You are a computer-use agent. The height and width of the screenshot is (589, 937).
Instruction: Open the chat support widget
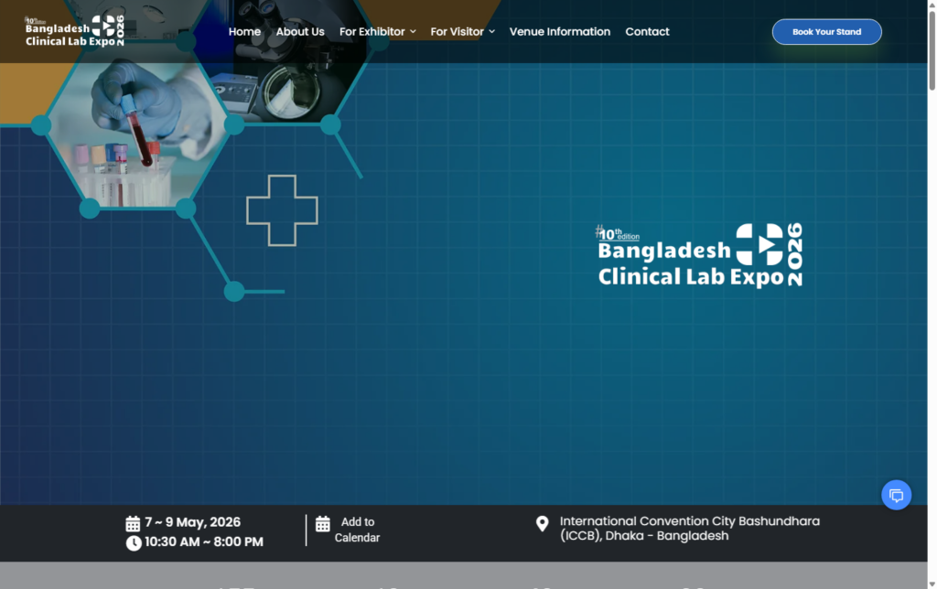click(896, 495)
